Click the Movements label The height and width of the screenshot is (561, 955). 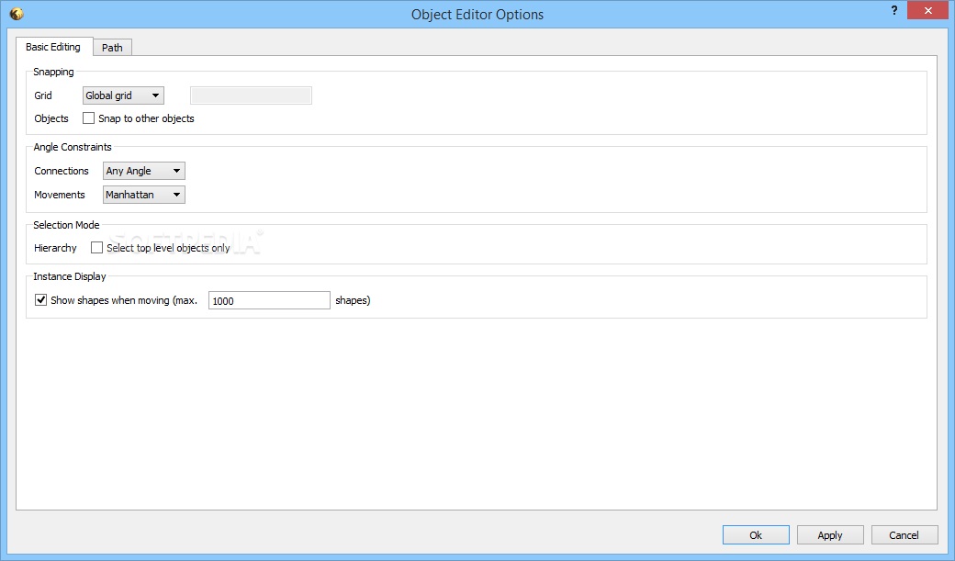60,195
